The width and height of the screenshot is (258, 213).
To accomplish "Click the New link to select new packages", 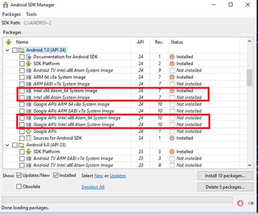I will tap(99, 176).
